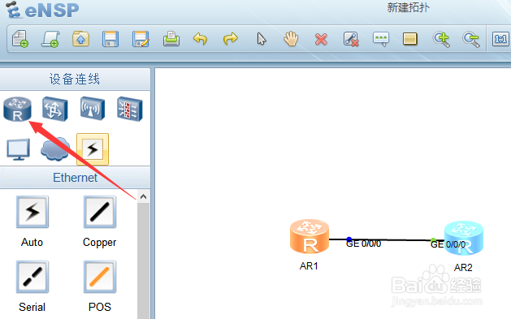The image size is (511, 319).
Task: Click the link line between AR1 and AR2
Action: pos(391,239)
